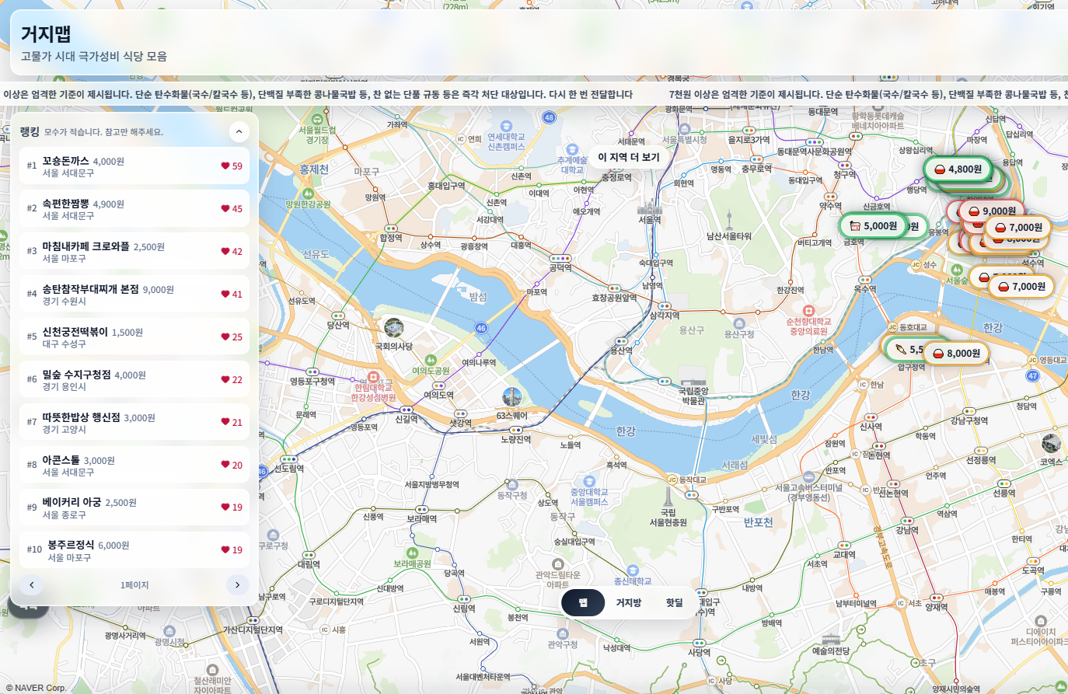
Task: Click heart icon on 속편한짬뽕 entry
Action: tap(225, 208)
